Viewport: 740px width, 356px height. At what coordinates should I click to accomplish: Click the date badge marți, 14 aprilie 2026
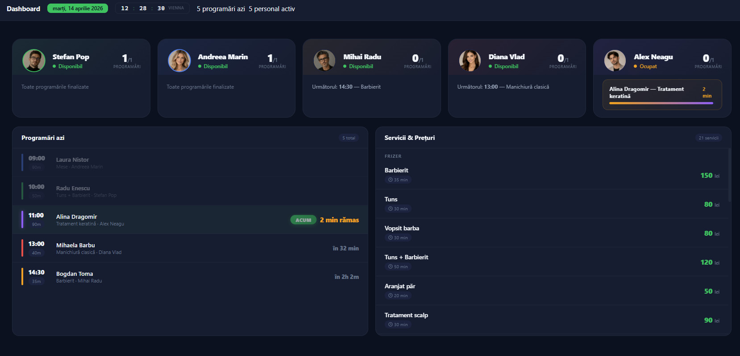point(78,8)
